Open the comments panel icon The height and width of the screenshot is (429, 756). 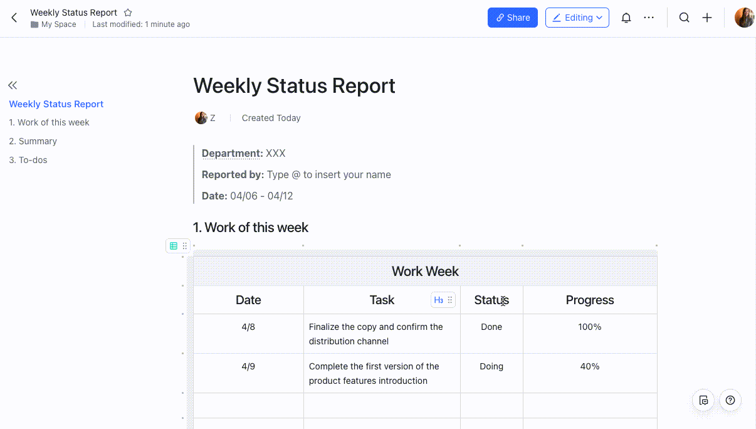[703, 400]
